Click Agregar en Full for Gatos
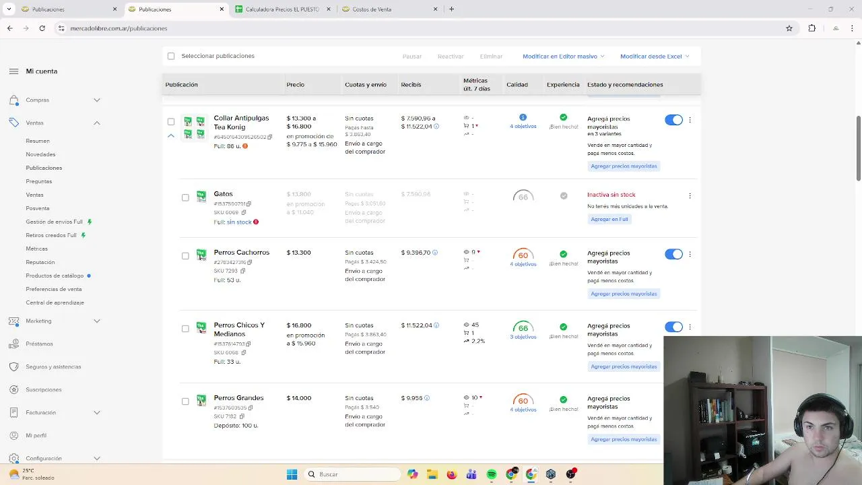Image resolution: width=862 pixels, height=485 pixels. tap(609, 219)
